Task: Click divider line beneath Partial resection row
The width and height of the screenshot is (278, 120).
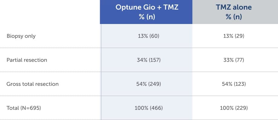Action: click(50, 72)
